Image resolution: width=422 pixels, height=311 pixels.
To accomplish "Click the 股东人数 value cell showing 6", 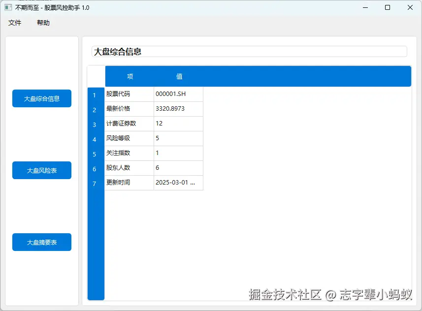I will coord(178,168).
